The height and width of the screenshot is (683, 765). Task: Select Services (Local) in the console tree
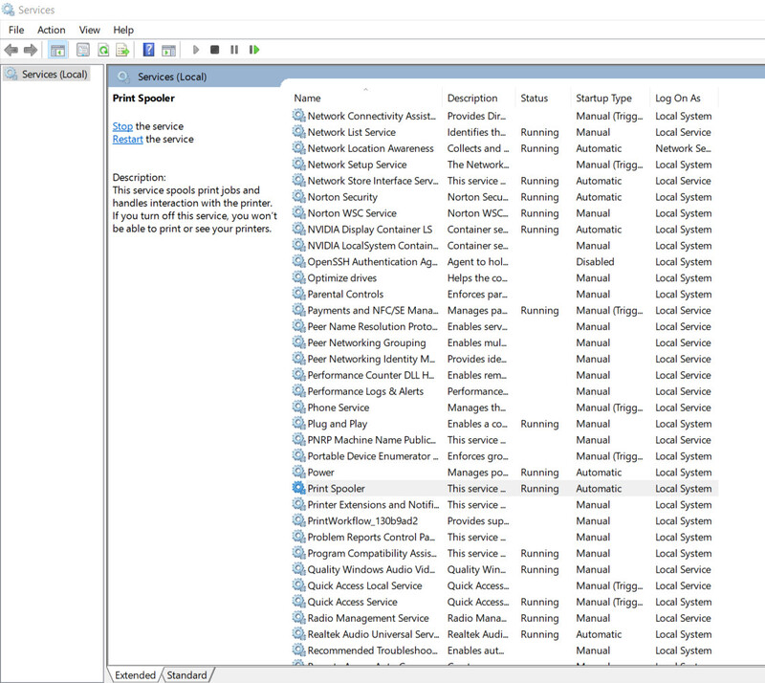click(47, 75)
